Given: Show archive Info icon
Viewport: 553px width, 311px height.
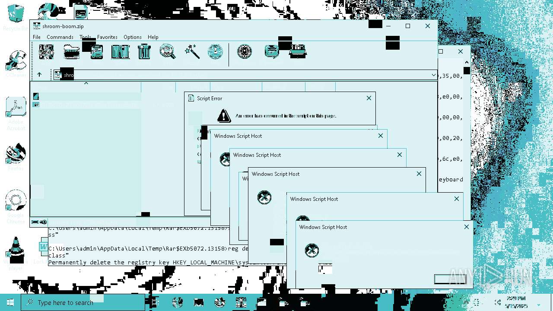Looking at the screenshot, I should point(215,52).
